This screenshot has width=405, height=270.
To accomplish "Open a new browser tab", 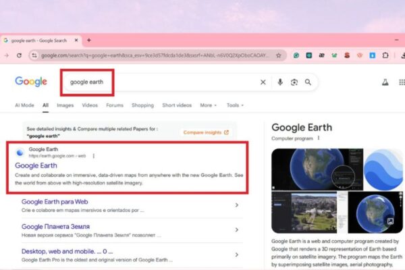I will pos(88,40).
